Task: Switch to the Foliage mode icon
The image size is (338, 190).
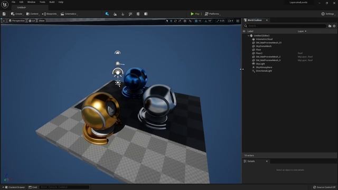Action: tap(123, 14)
